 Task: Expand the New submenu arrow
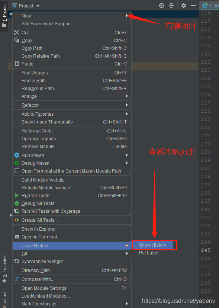[127, 16]
